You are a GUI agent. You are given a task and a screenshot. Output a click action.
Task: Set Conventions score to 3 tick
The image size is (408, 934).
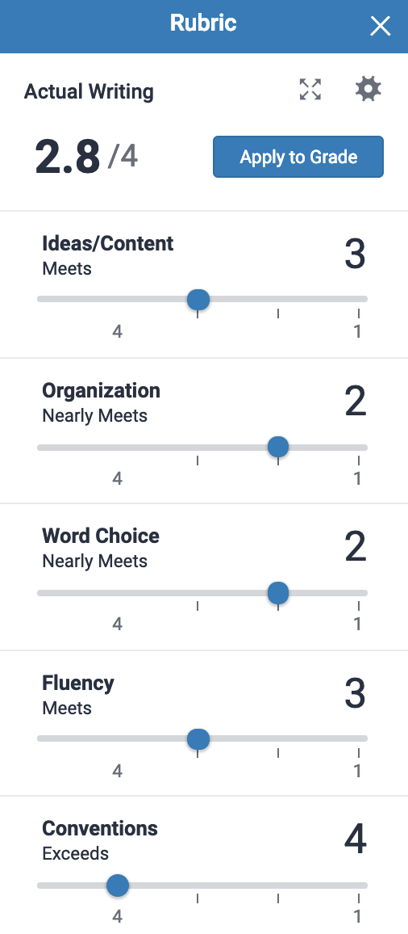(x=198, y=898)
